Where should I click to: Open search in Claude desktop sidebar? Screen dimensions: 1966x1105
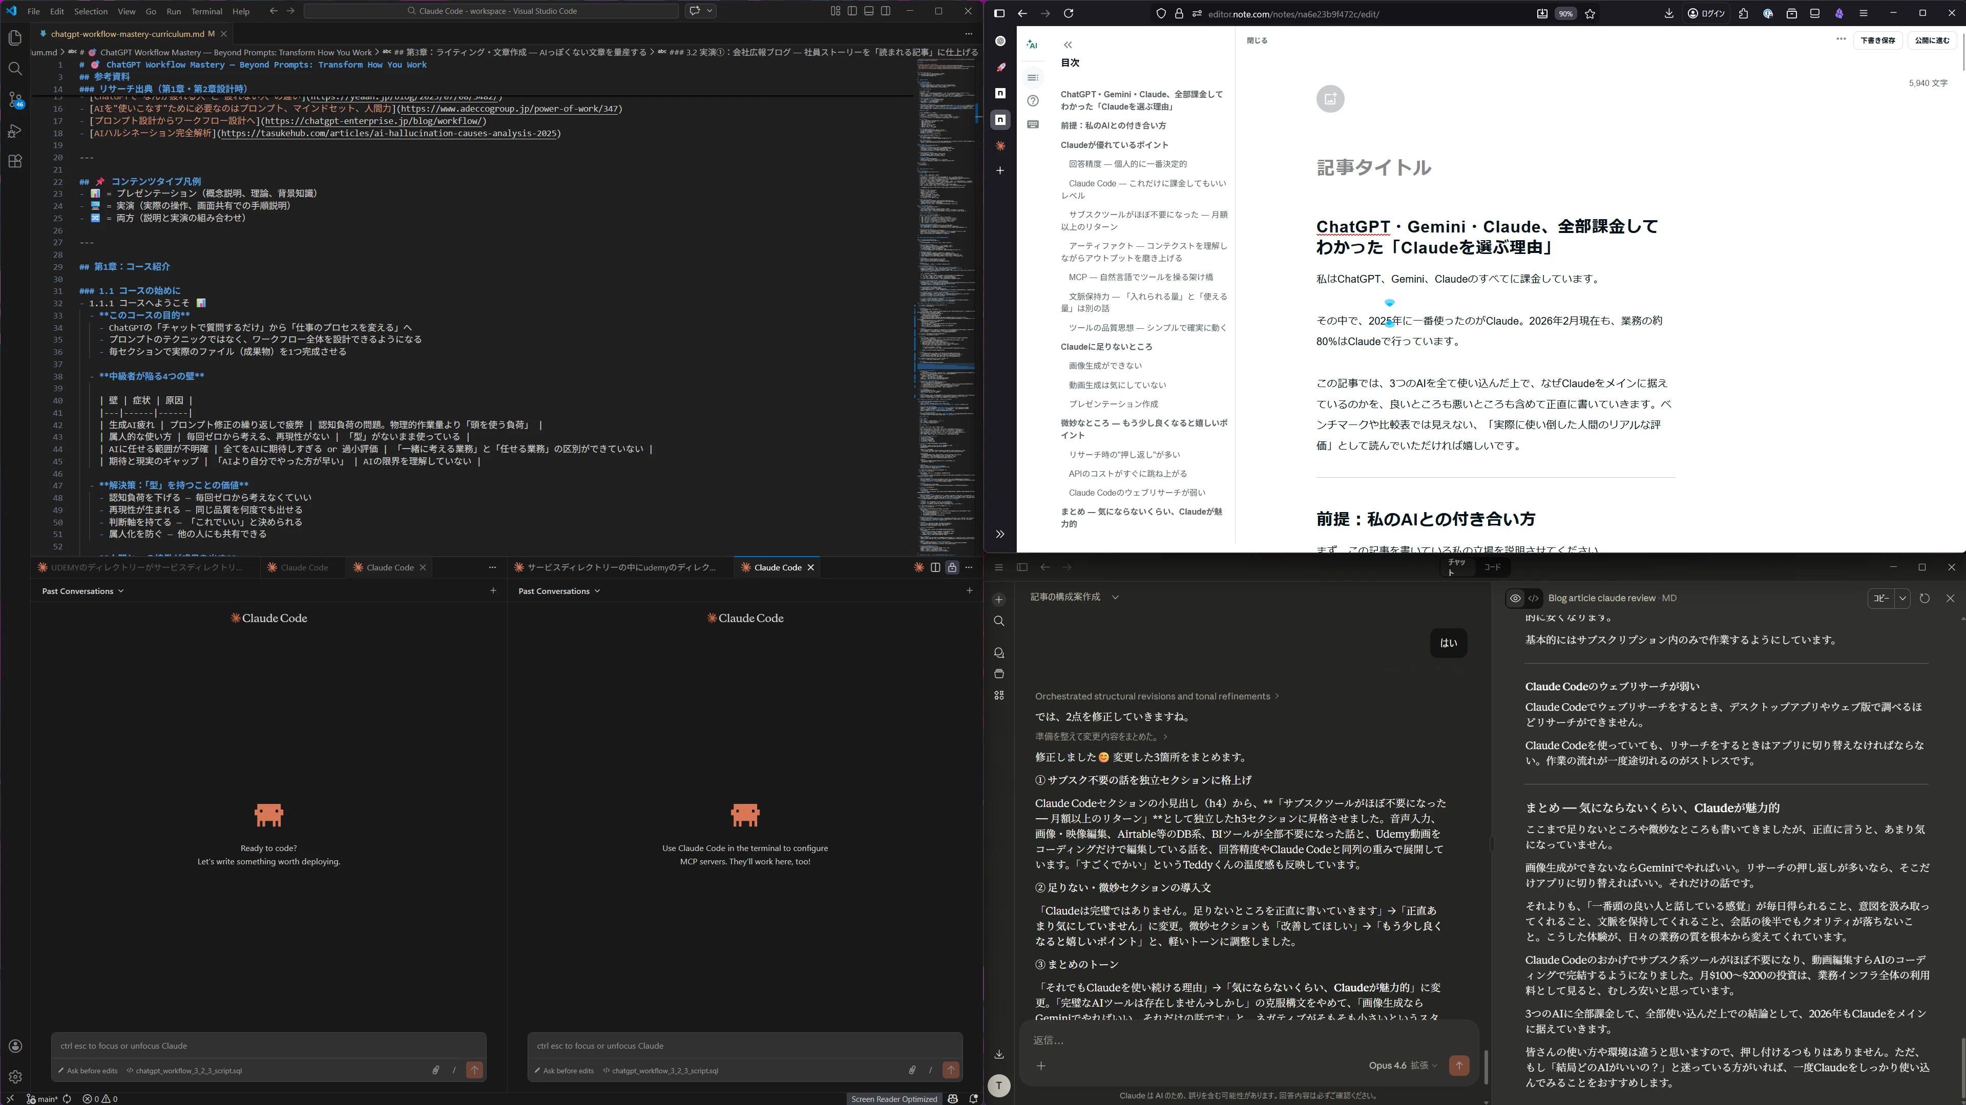998,621
